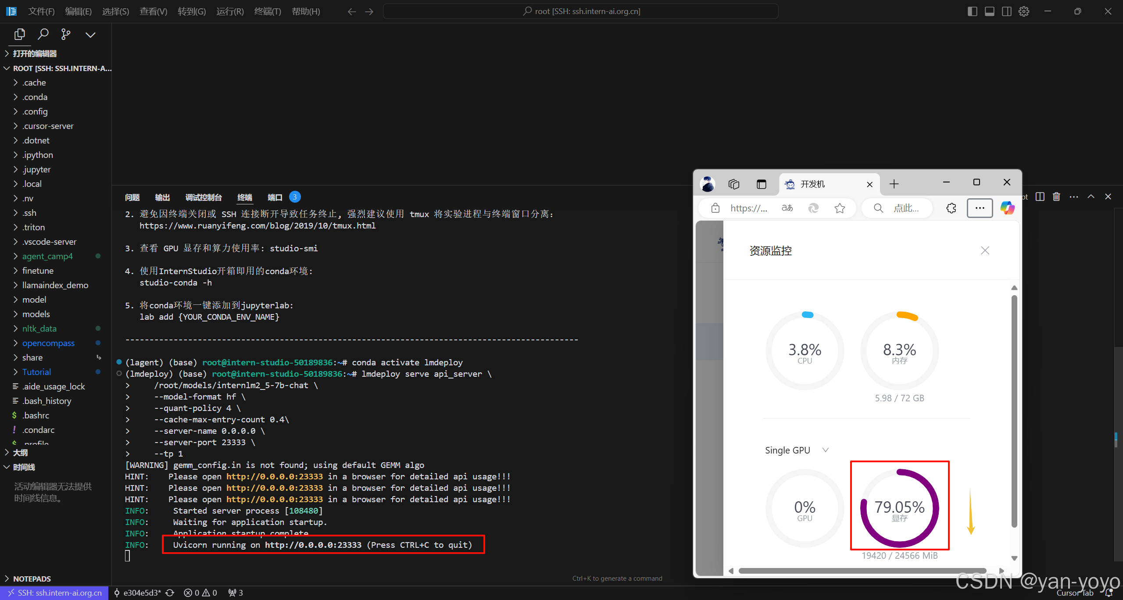Open the Search panel in the sidebar

[43, 34]
